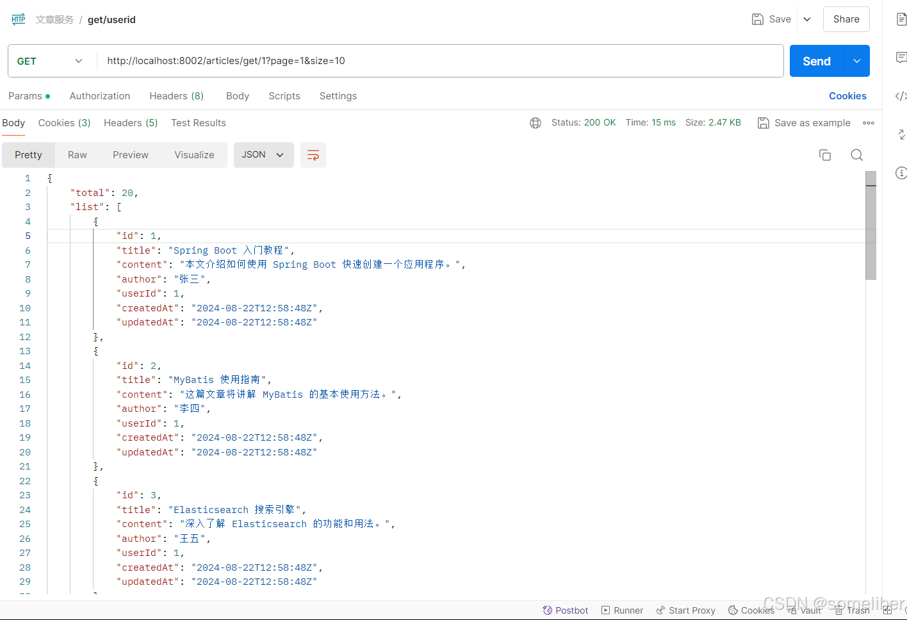Viewport: 907px width, 620px height.
Task: Click the Share button
Action: [846, 19]
